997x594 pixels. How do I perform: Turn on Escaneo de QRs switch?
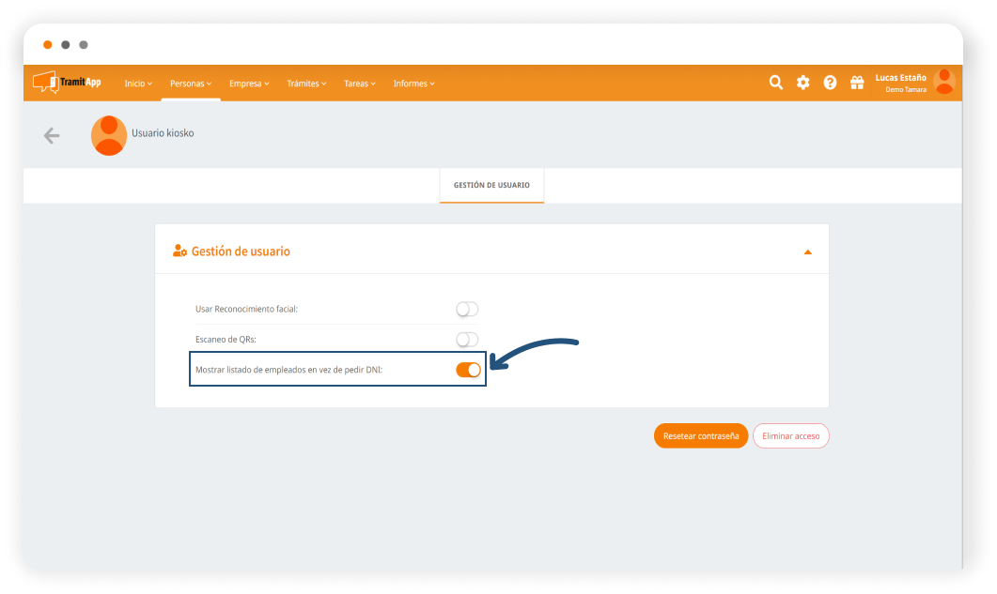tap(467, 339)
